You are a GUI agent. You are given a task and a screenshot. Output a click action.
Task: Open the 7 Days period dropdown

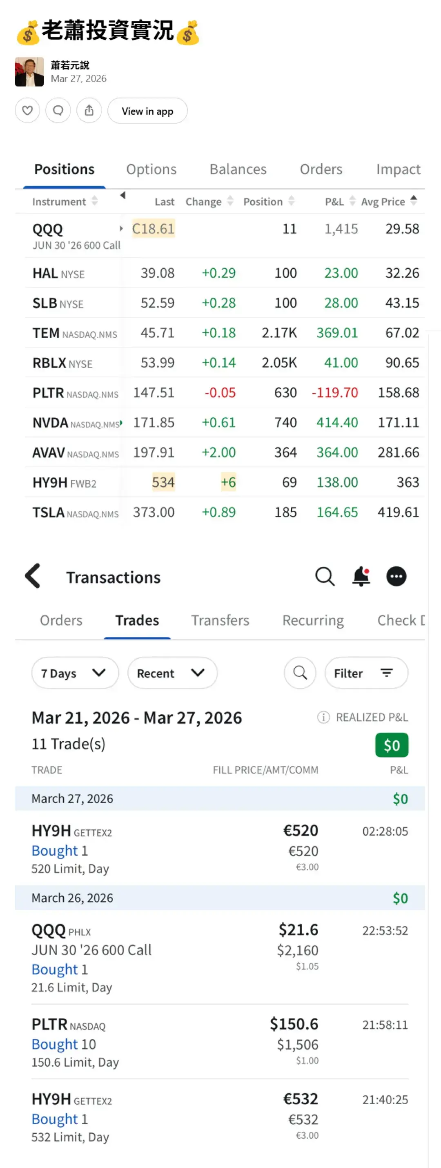75,673
